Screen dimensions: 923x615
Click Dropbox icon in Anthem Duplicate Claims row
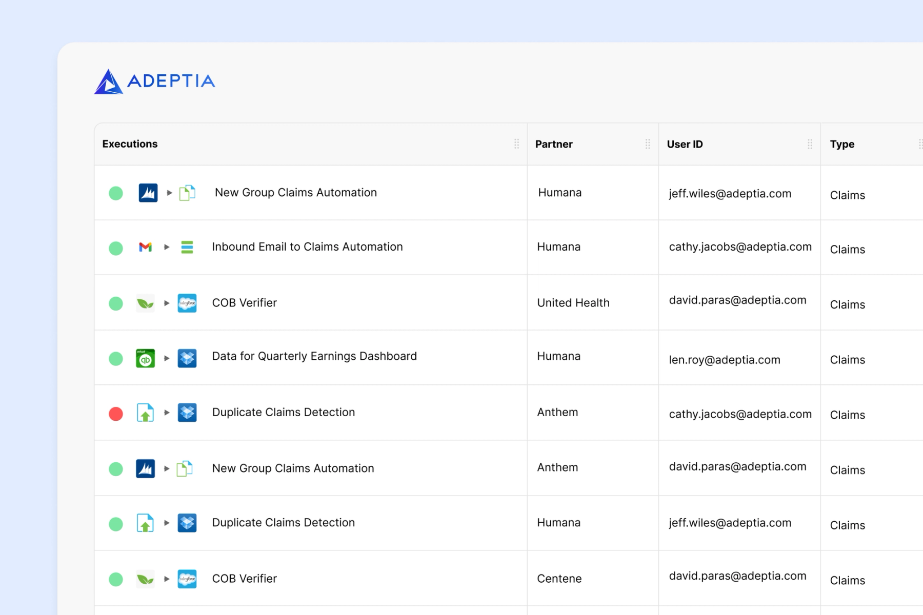click(187, 413)
